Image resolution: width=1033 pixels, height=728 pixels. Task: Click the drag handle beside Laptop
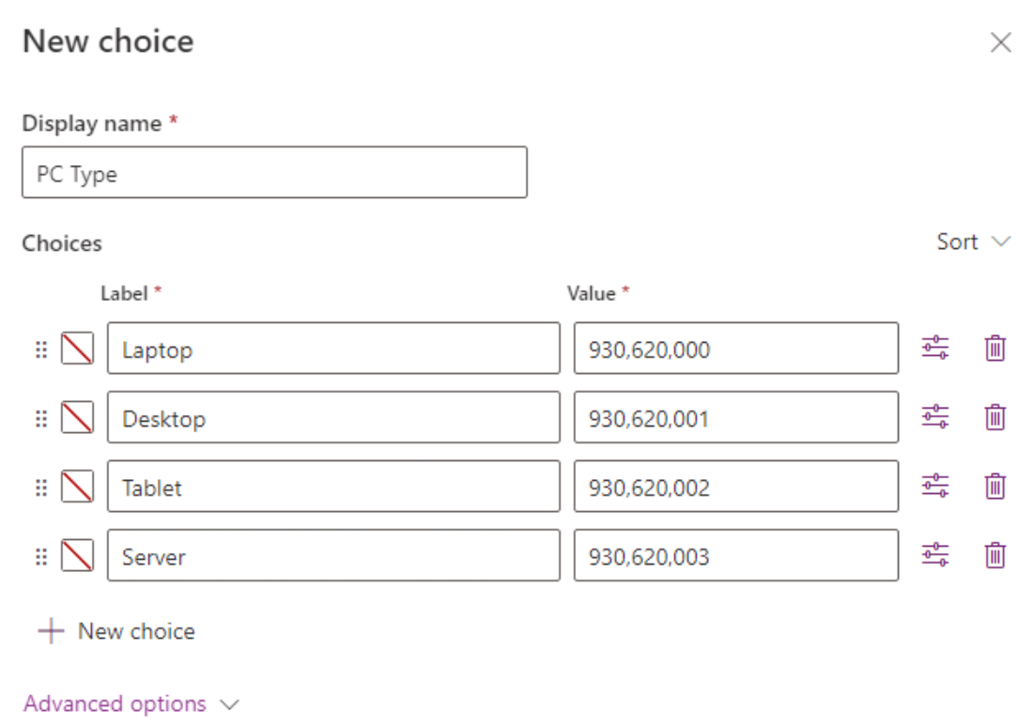[x=40, y=349]
